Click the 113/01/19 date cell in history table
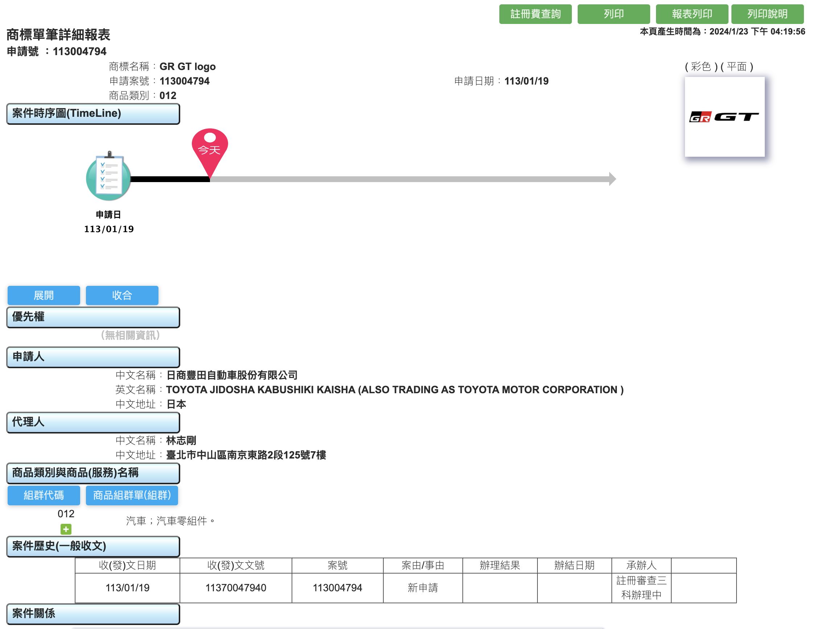 pyautogui.click(x=127, y=588)
